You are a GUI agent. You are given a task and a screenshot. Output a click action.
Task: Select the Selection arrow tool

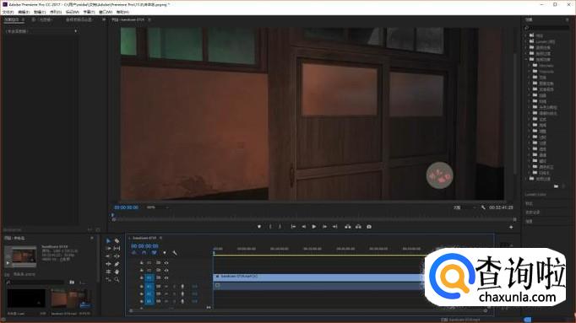pos(108,241)
